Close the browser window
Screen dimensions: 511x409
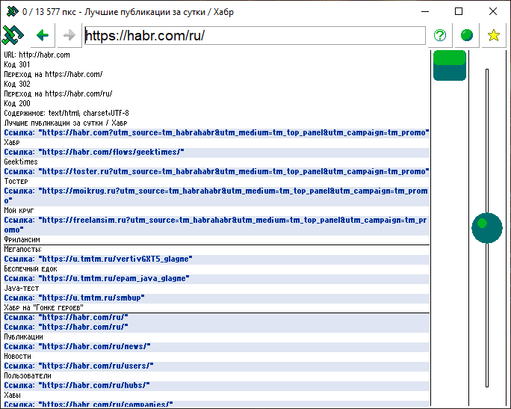[x=493, y=11]
